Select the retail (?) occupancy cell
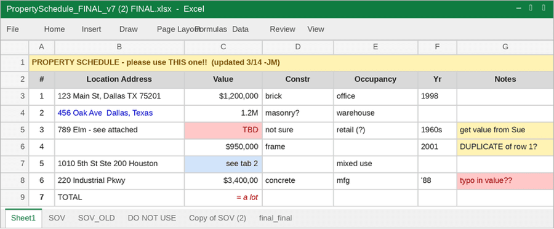 click(x=375, y=130)
